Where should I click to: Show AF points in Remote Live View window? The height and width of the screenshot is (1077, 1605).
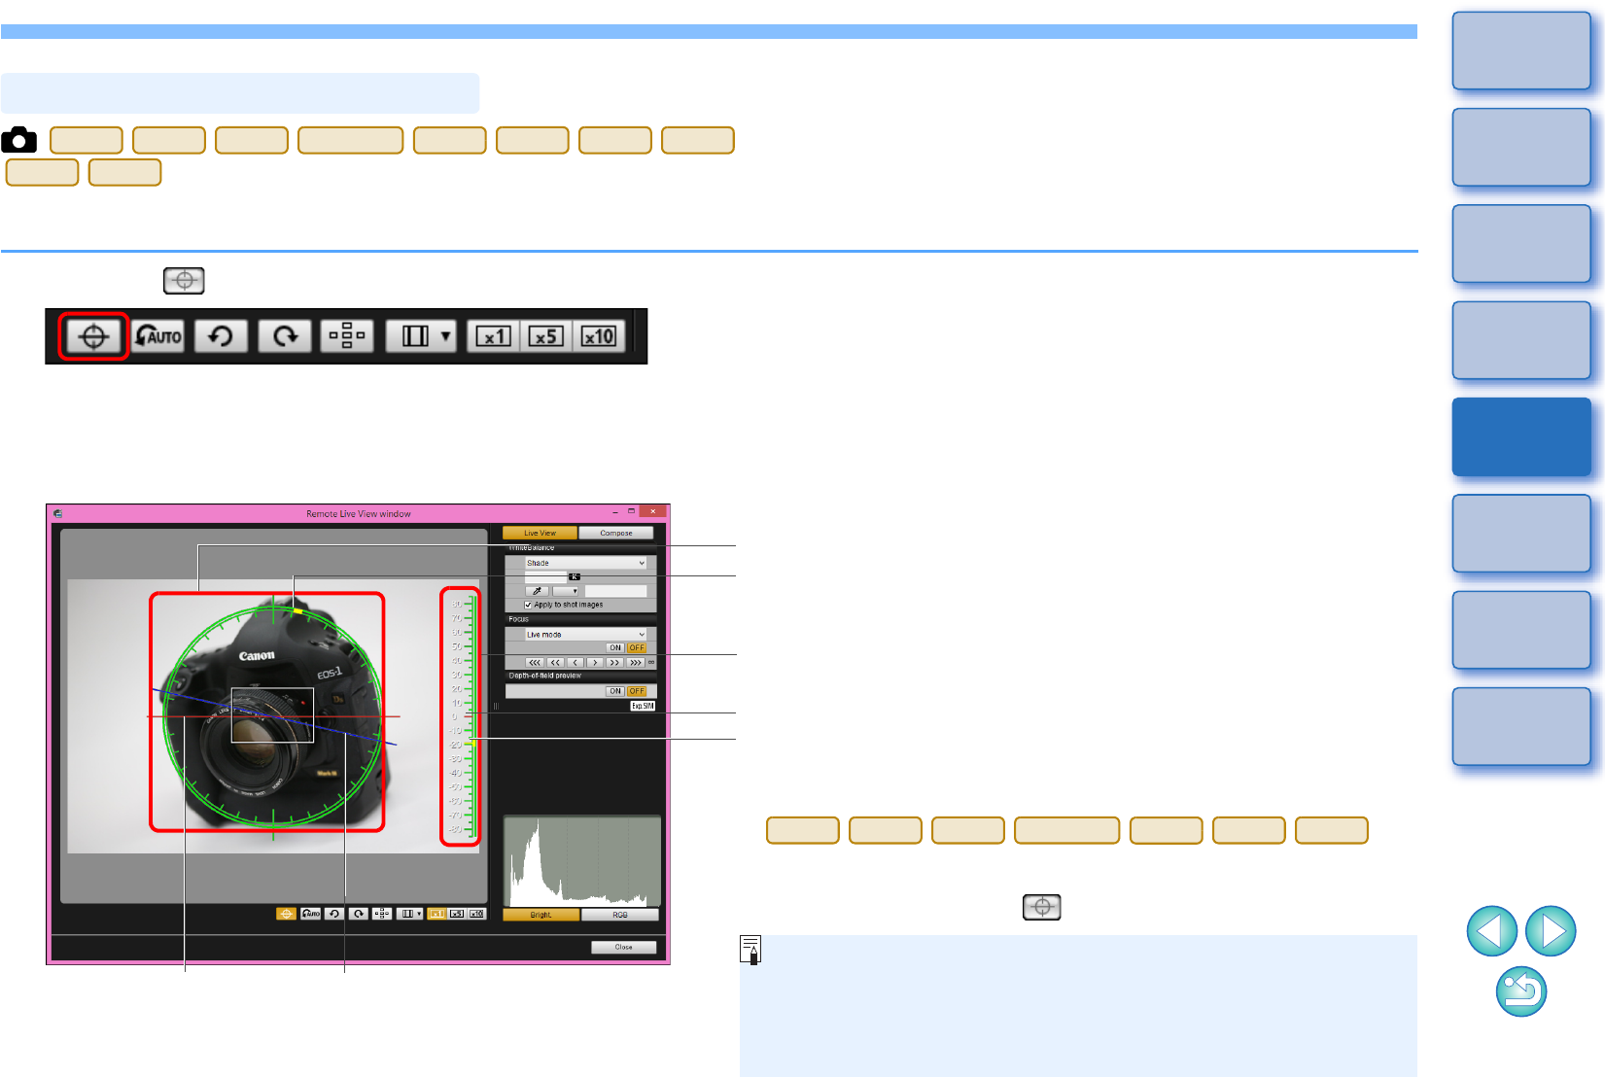coord(382,914)
